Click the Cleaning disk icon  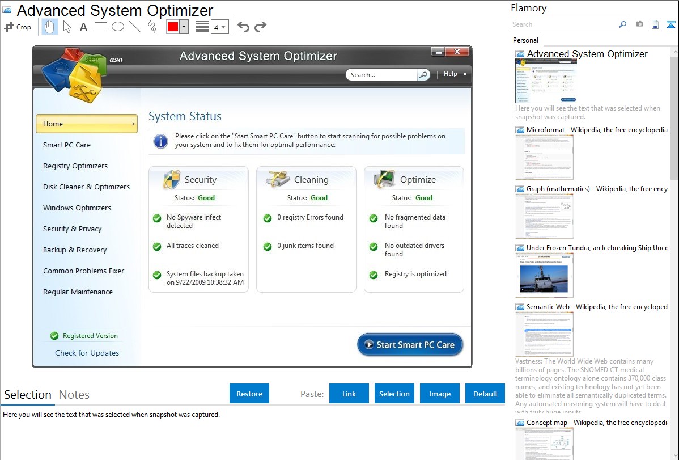(x=278, y=179)
